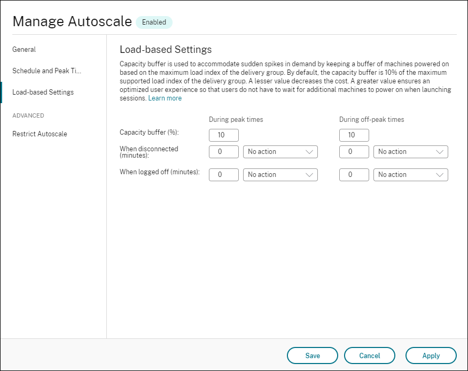This screenshot has width=468, height=371.
Task: Click the Cancel button
Action: (x=369, y=355)
